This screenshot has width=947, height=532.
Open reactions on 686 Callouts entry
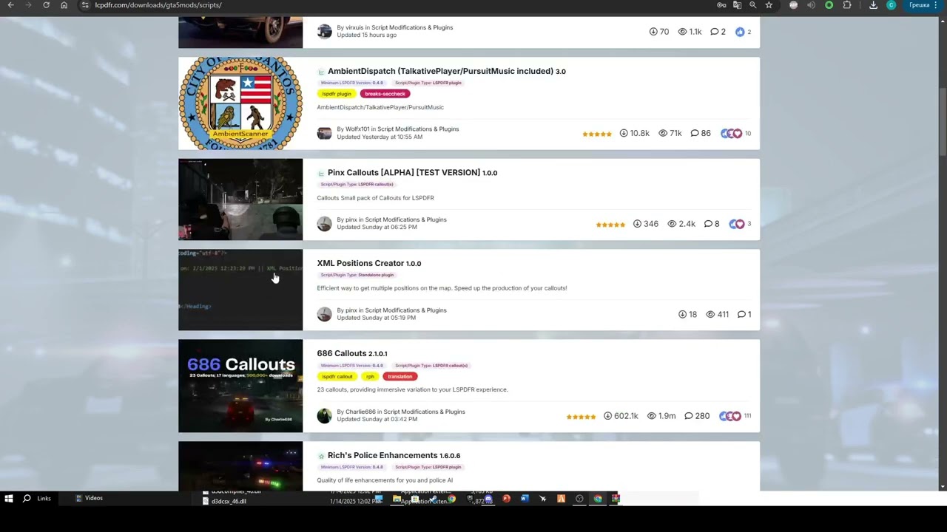[736, 416]
